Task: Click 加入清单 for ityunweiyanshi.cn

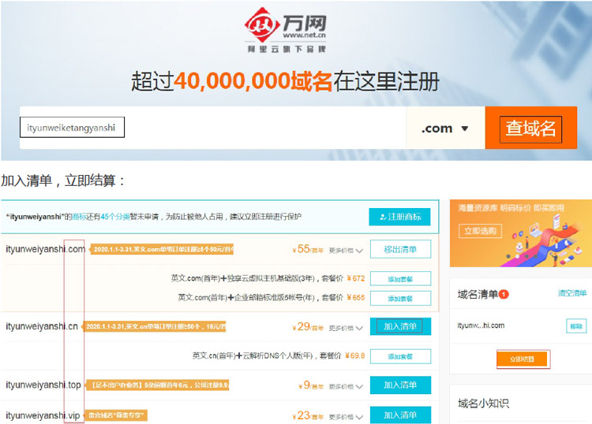Action: 400,326
